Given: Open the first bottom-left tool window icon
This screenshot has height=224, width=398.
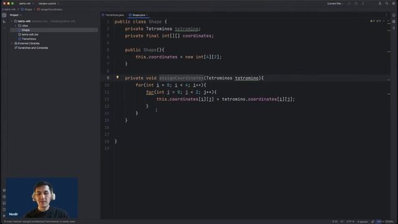Looking at the screenshot, I should (x=4, y=190).
